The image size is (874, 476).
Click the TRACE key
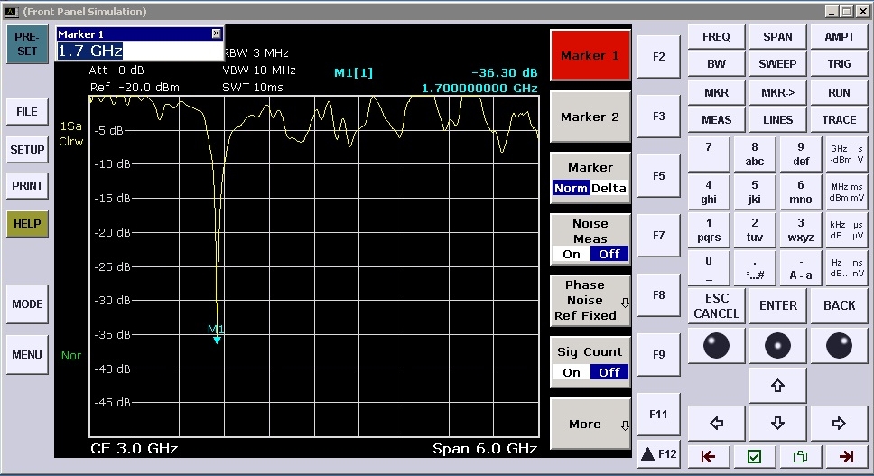click(839, 120)
